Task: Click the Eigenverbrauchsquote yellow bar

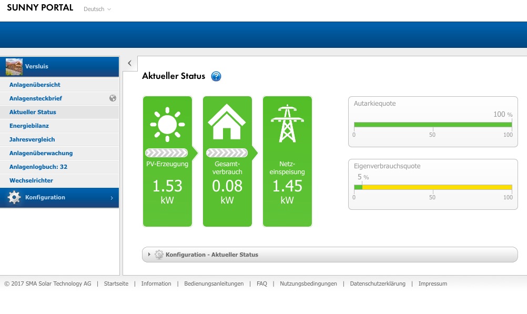Action: [x=437, y=187]
